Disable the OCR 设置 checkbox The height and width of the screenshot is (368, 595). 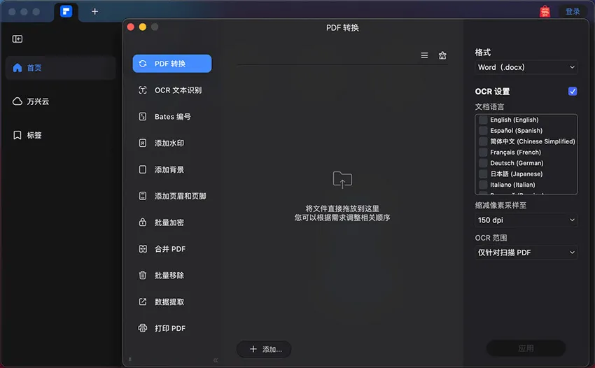tap(573, 91)
